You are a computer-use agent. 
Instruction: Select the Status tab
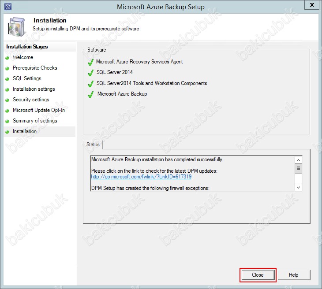pyautogui.click(x=93, y=144)
